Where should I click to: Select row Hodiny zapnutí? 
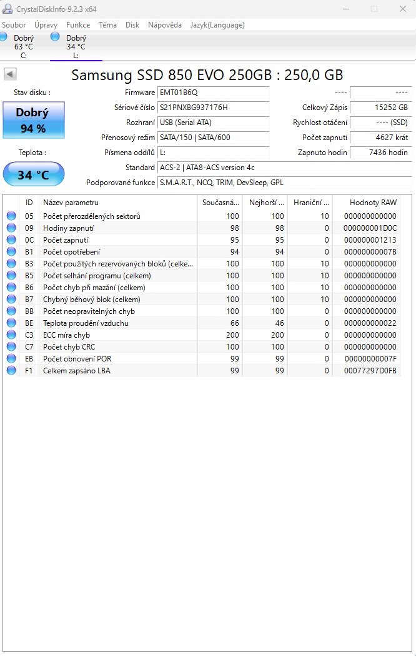pos(202,228)
